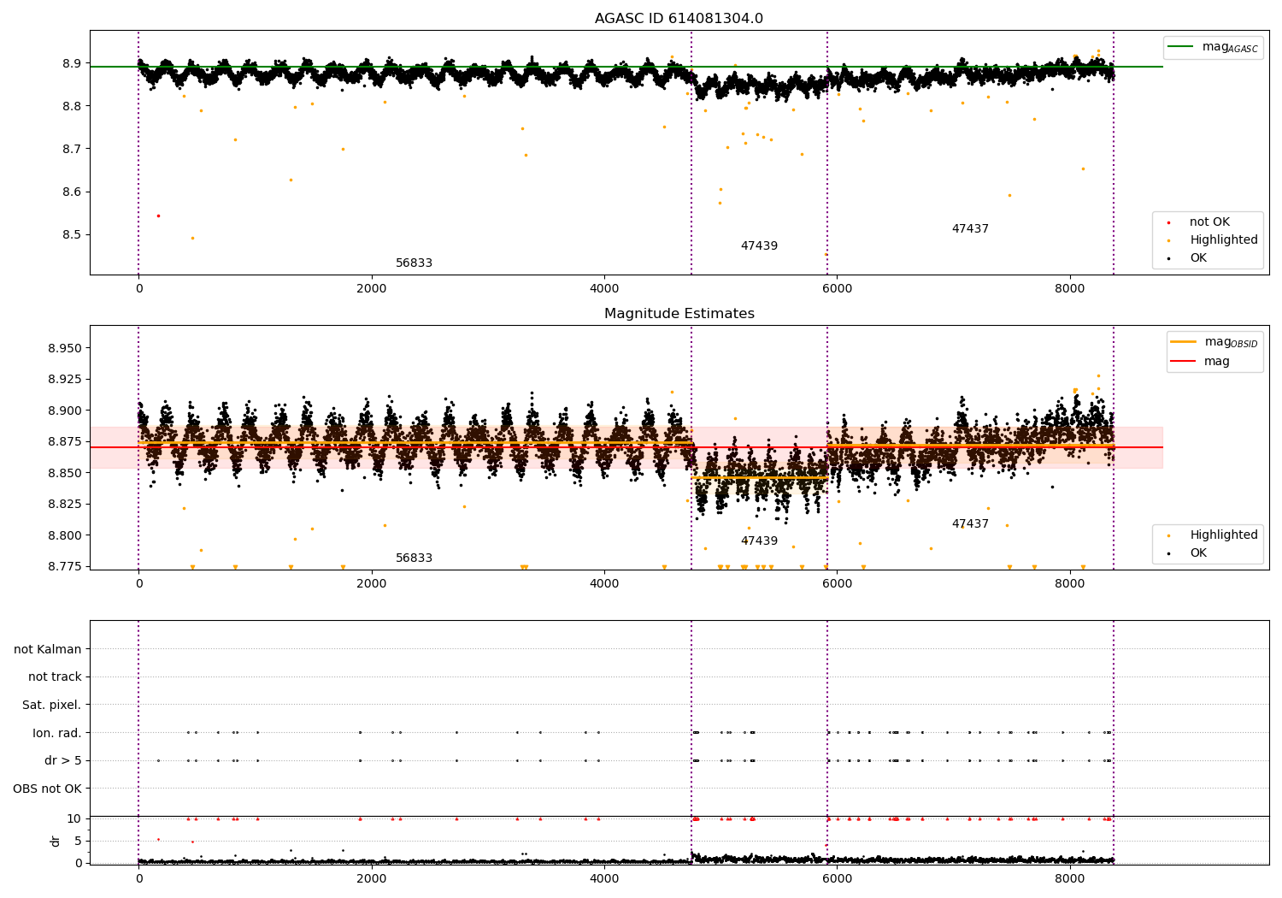Click y-axis tick 8.925
Screen dimensions: 1282x898
[x=64, y=380]
